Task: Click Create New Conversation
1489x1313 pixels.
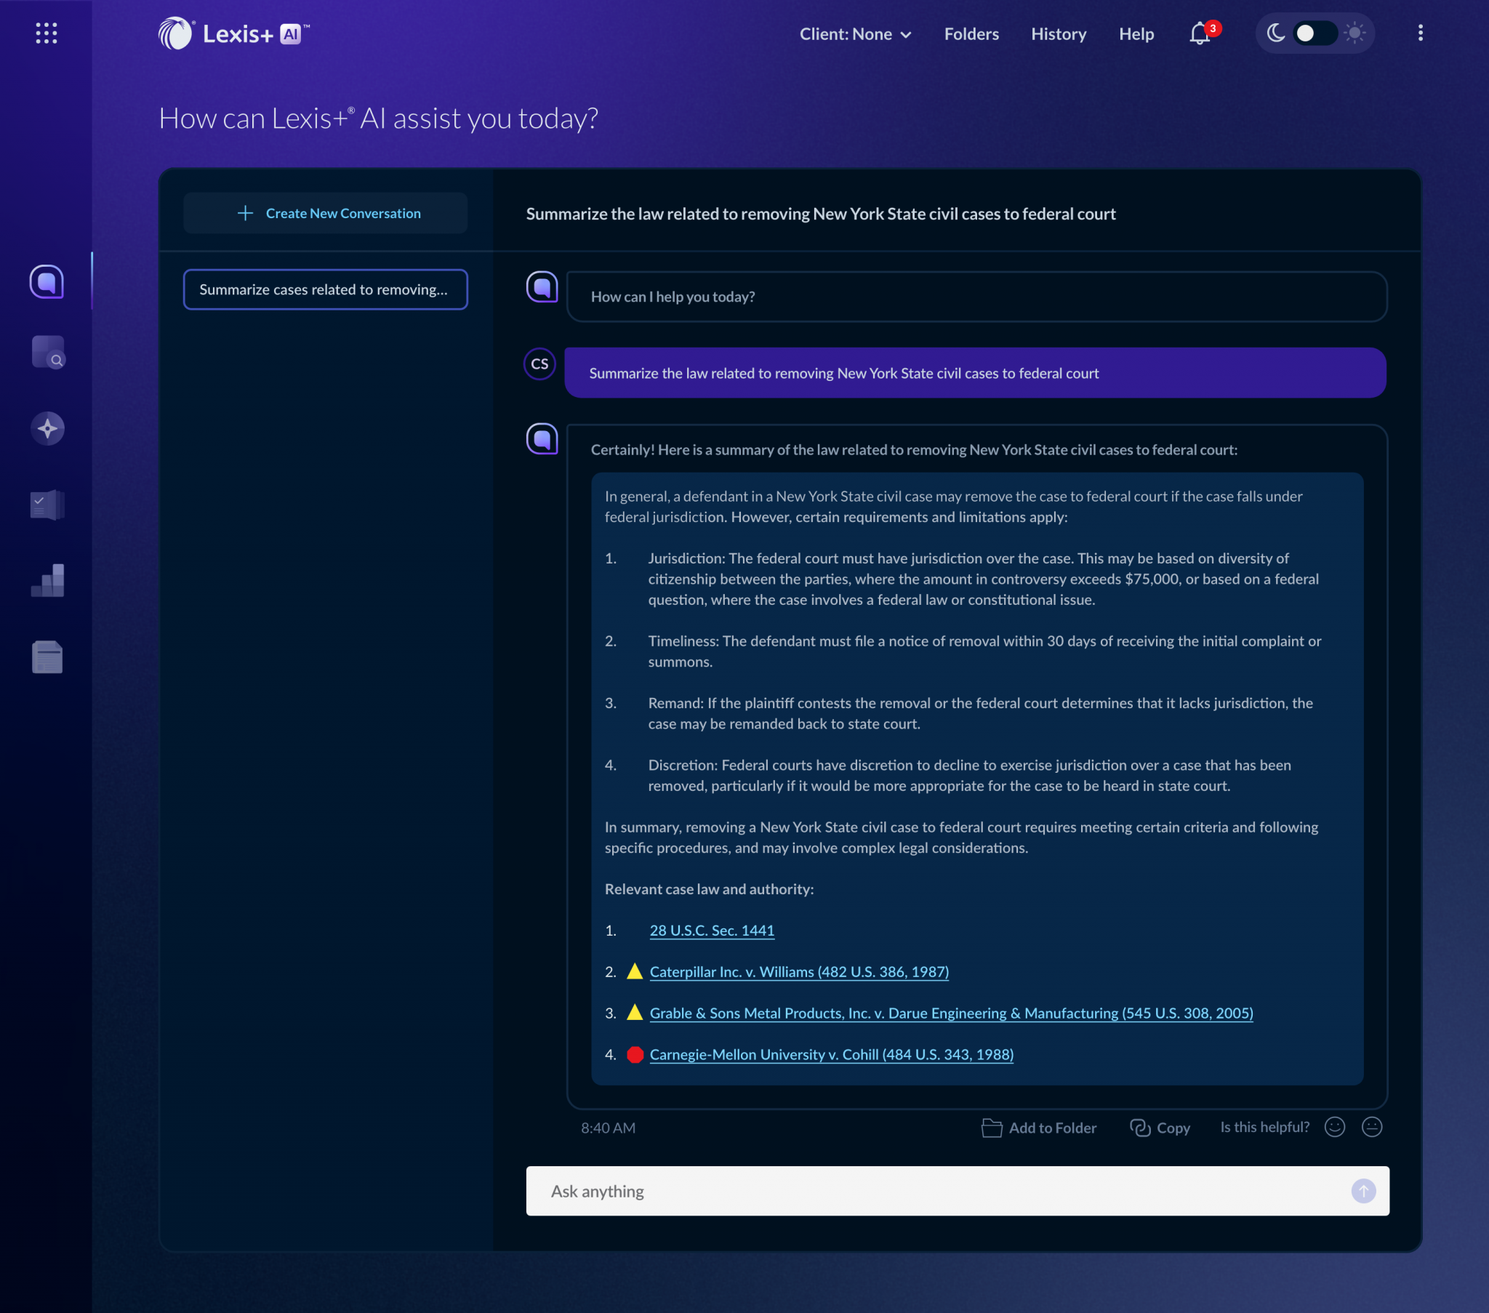Action: click(x=326, y=213)
